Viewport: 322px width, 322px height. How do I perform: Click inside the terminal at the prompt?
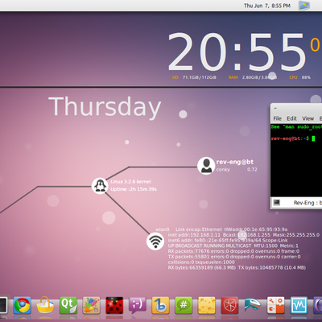pos(313,138)
